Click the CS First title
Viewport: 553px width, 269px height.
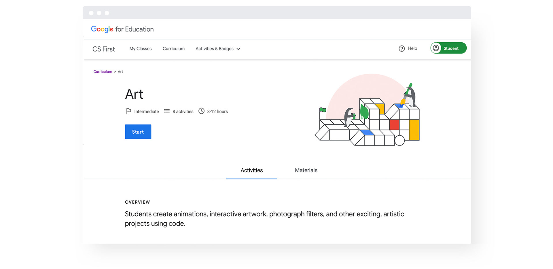point(104,49)
